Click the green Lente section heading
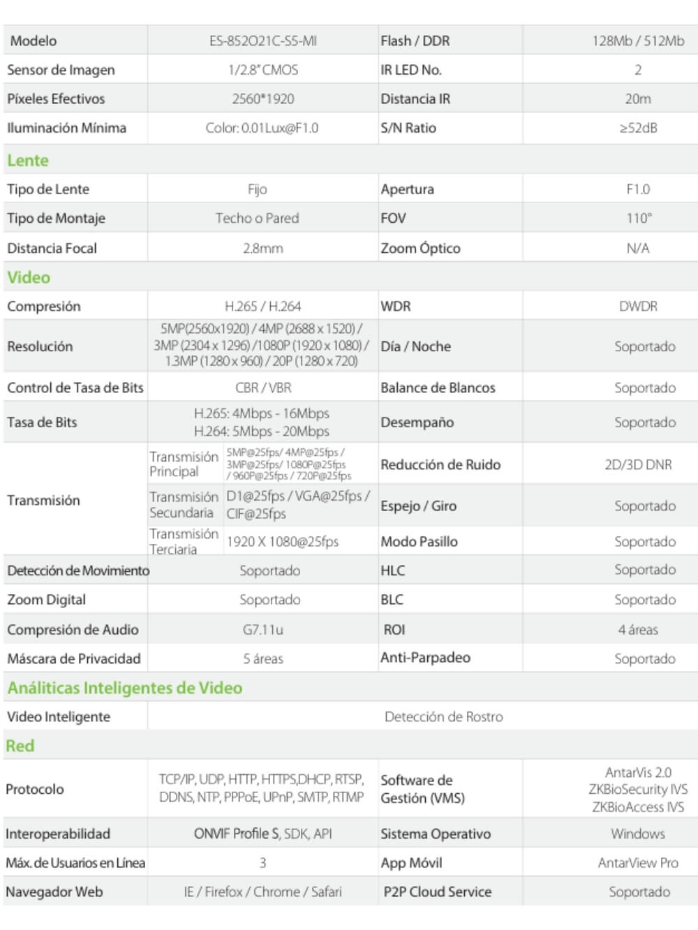 [x=28, y=161]
